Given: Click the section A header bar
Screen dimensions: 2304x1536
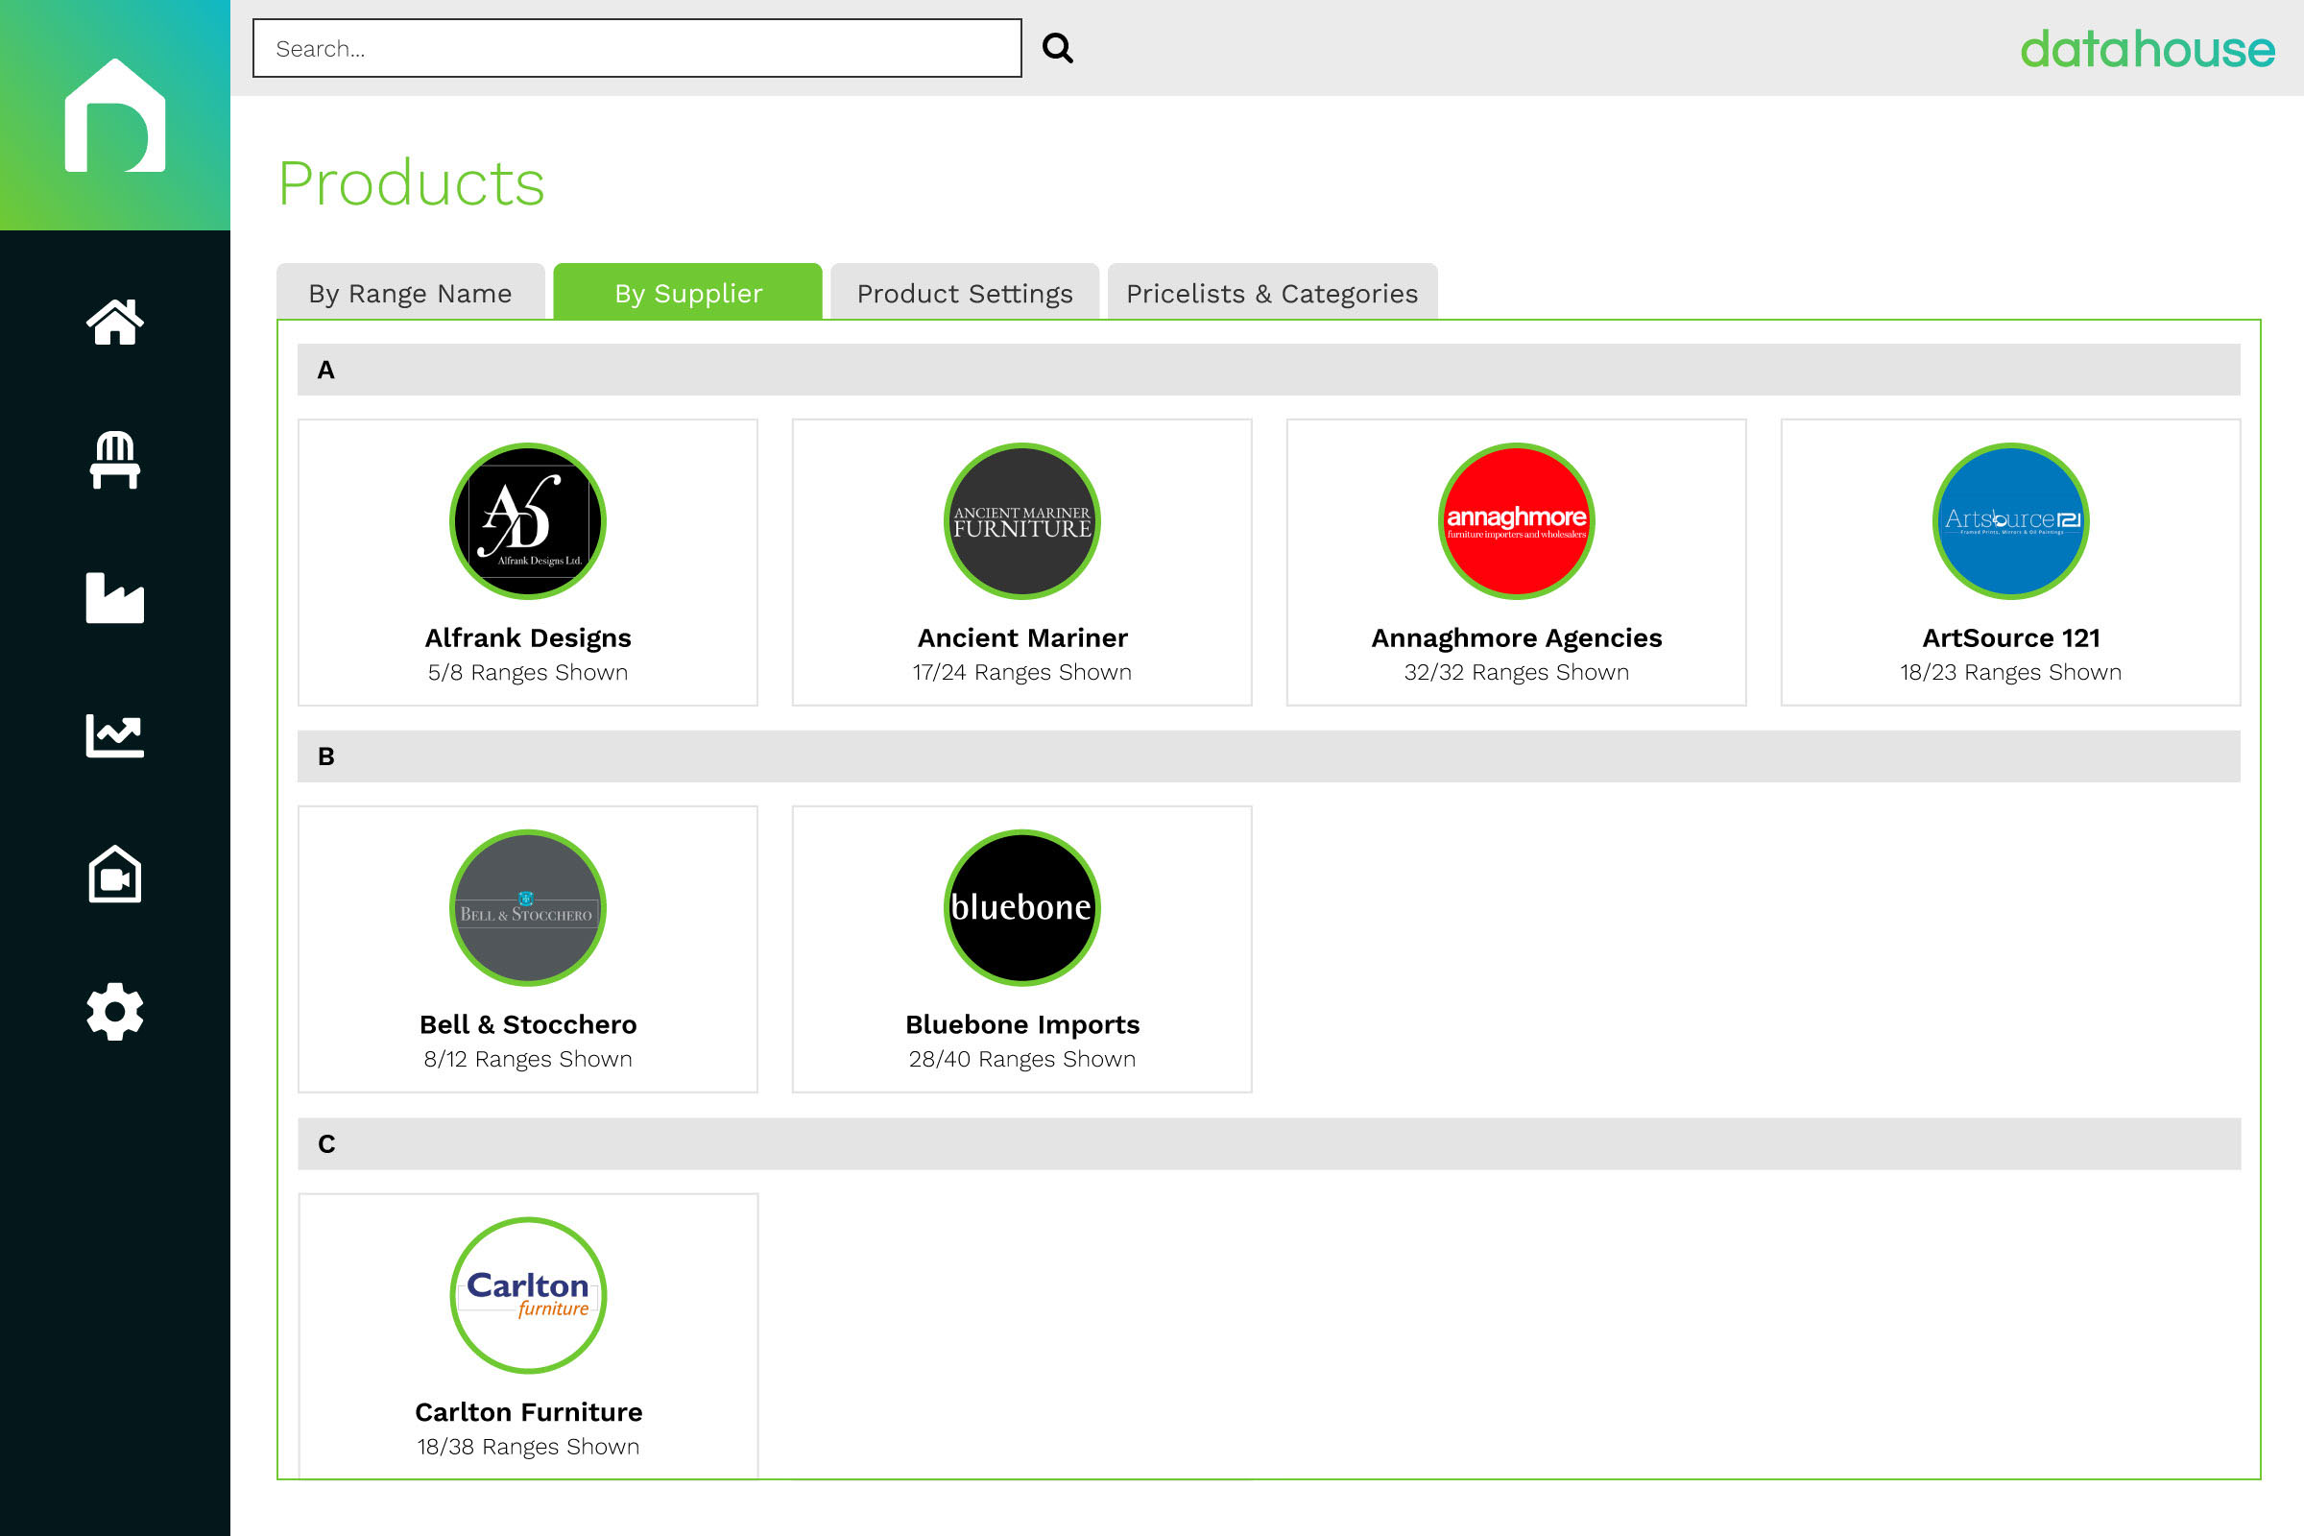Looking at the screenshot, I should click(x=1268, y=370).
